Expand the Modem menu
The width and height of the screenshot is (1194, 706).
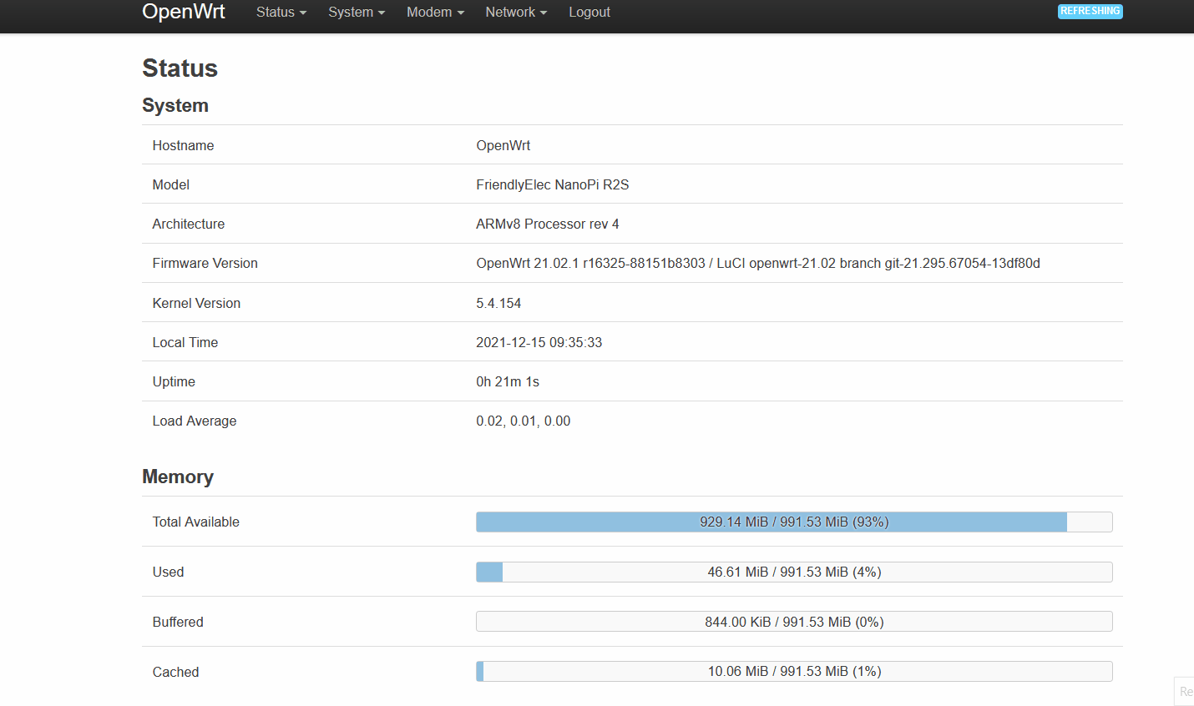tap(435, 12)
